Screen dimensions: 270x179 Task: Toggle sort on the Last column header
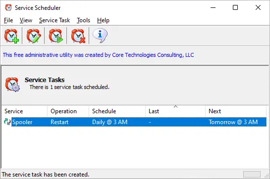pos(175,111)
